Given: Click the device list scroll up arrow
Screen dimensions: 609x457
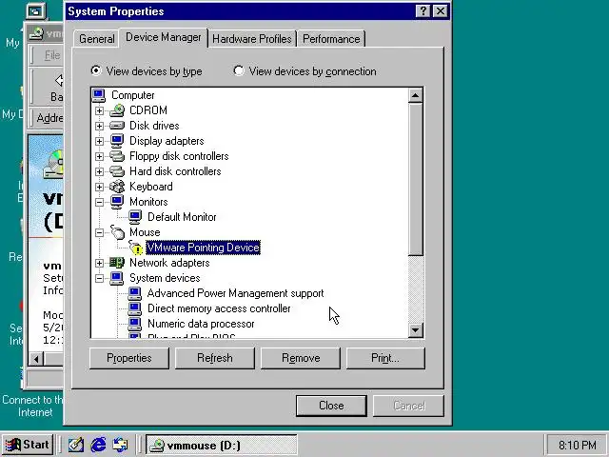Looking at the screenshot, I should pos(416,95).
